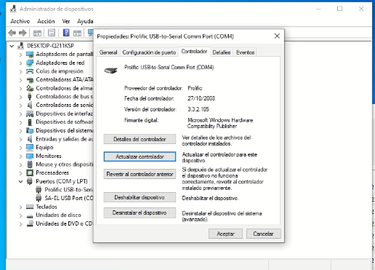Switch to the Eventos tab
The width and height of the screenshot is (375, 270).
245,52
